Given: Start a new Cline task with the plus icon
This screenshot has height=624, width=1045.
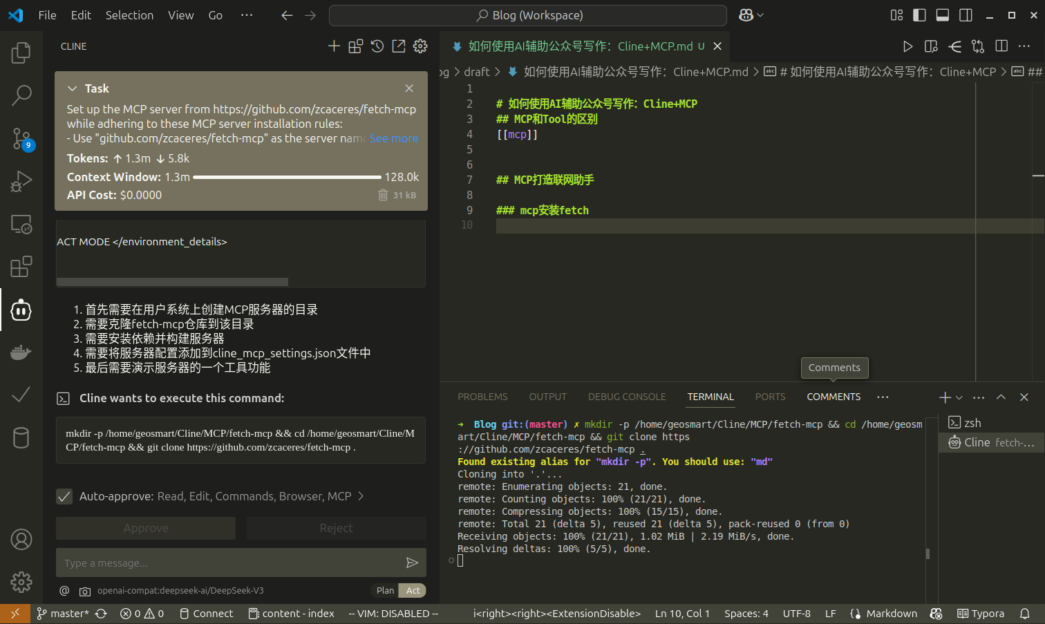Looking at the screenshot, I should 334,46.
